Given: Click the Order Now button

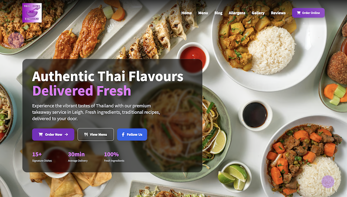Looking at the screenshot, I should click(x=53, y=135).
